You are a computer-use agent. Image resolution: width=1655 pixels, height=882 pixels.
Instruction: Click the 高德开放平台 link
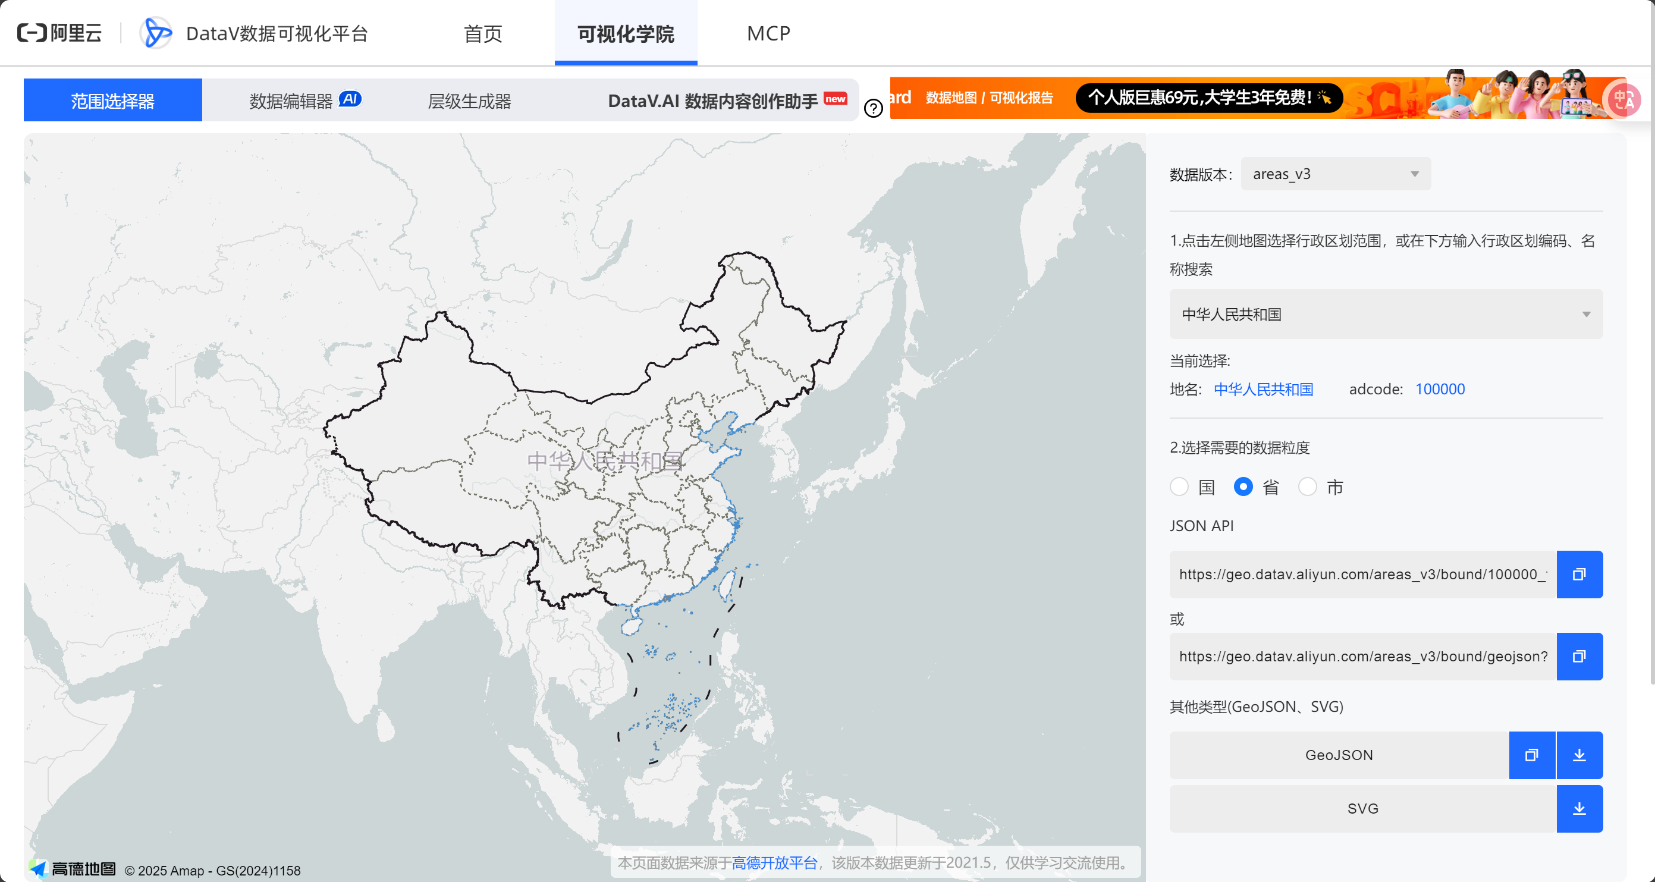(x=774, y=863)
